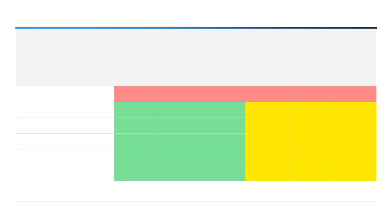Screen dimensions: 392x221
Task: Click the wide gray top header band above the colored columns
Action: pos(245,44)
